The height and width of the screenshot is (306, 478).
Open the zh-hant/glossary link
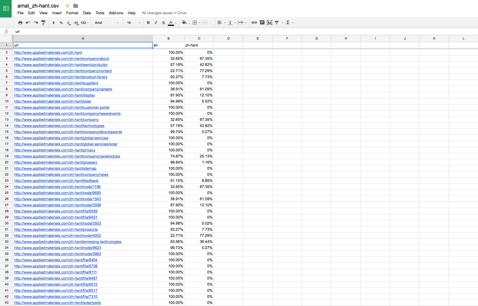56,162
